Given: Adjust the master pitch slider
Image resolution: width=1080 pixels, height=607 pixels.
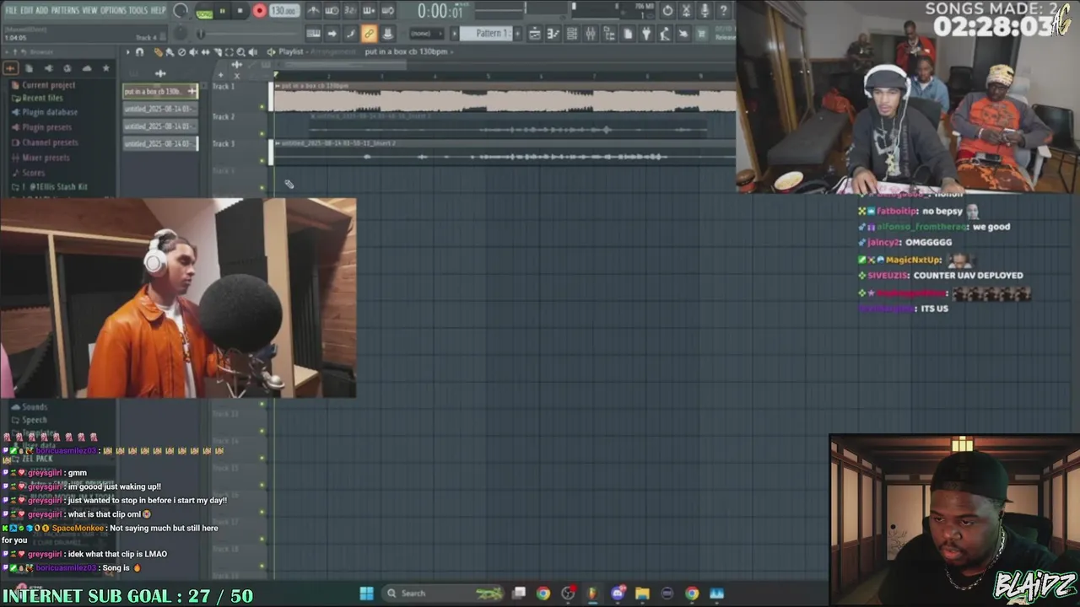Looking at the screenshot, I should point(247,34).
